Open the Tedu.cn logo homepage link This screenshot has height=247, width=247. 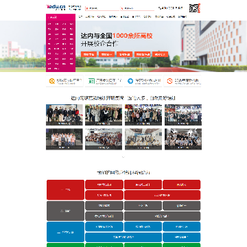(x=56, y=7)
